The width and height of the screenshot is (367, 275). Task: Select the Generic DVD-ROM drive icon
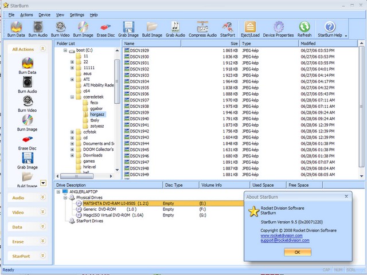(79, 209)
